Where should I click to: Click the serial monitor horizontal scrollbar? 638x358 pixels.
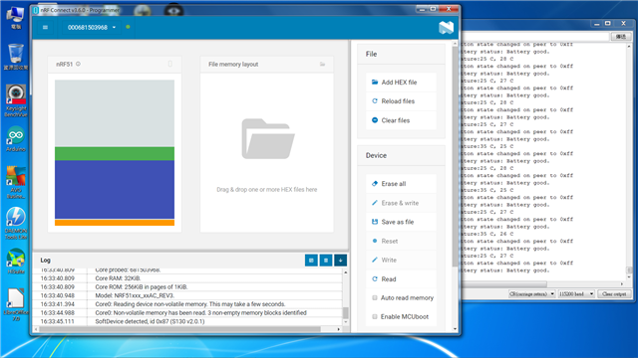503,283
